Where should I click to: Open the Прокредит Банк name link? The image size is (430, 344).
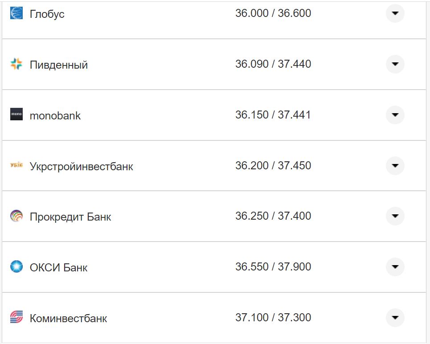[70, 217]
